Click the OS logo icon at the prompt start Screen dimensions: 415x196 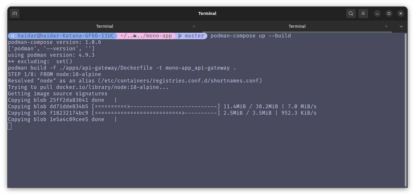tap(13, 36)
